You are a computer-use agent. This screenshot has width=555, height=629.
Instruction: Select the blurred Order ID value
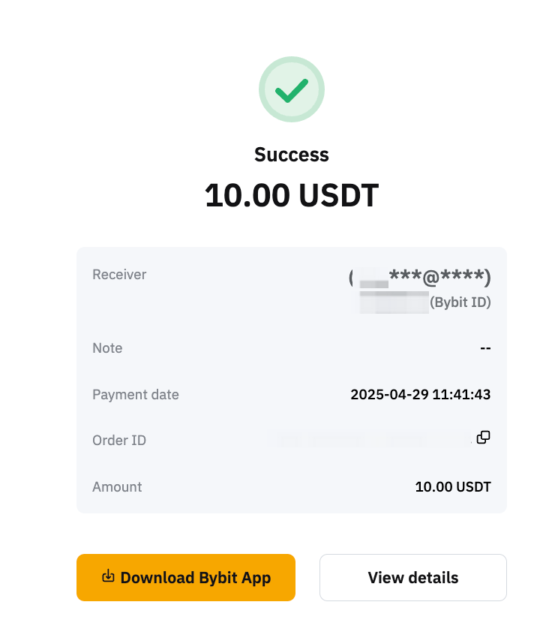point(371,439)
